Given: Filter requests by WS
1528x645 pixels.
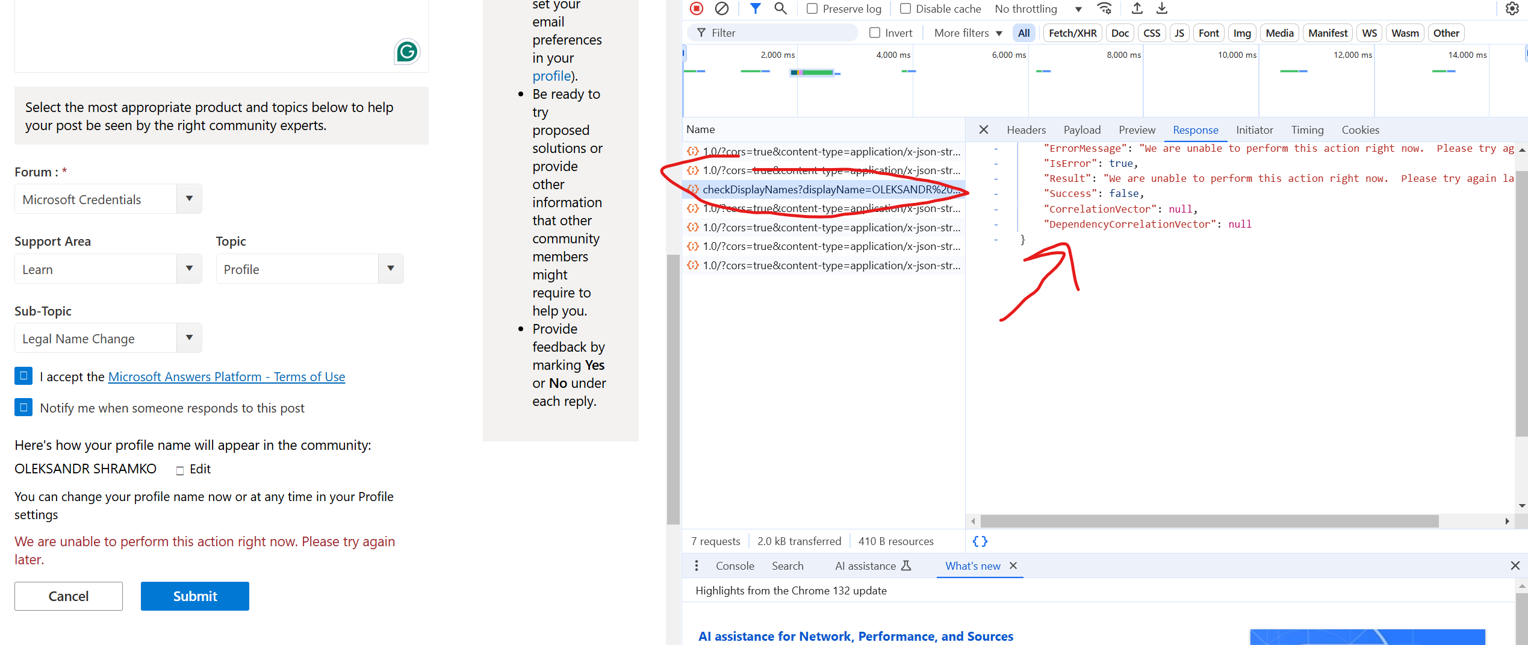Looking at the screenshot, I should (x=1369, y=33).
